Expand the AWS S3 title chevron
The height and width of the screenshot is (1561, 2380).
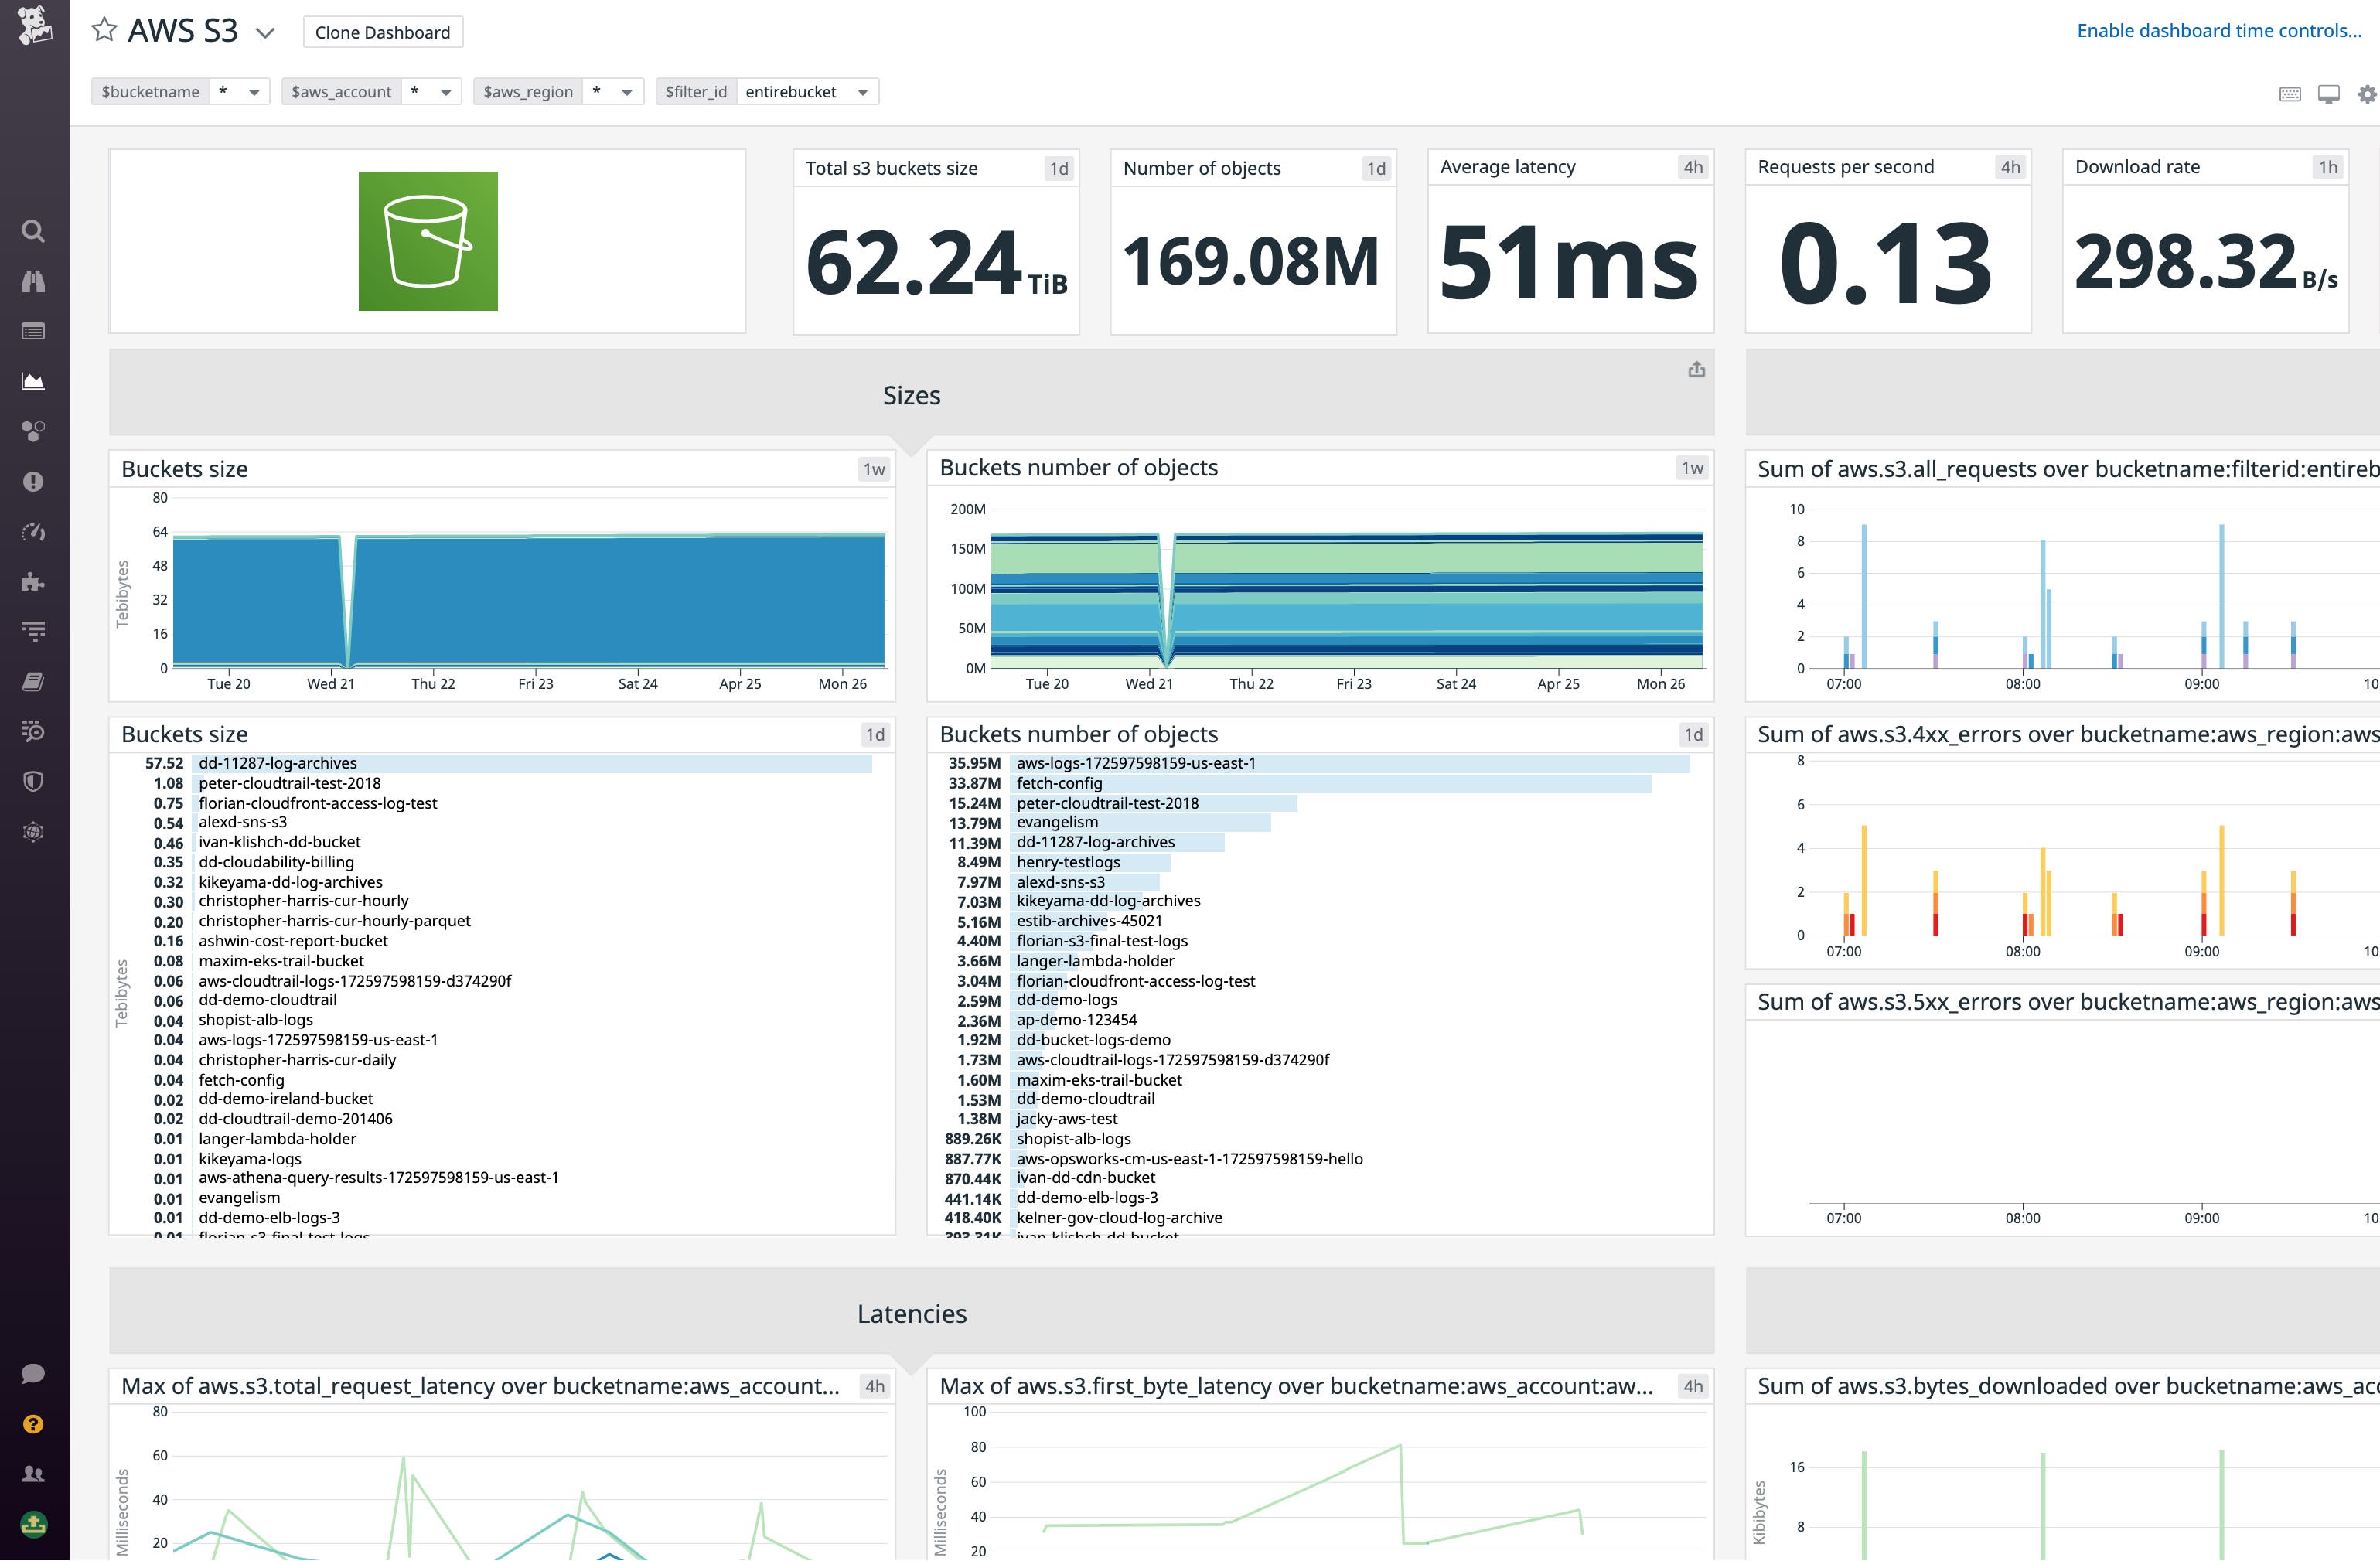264,31
